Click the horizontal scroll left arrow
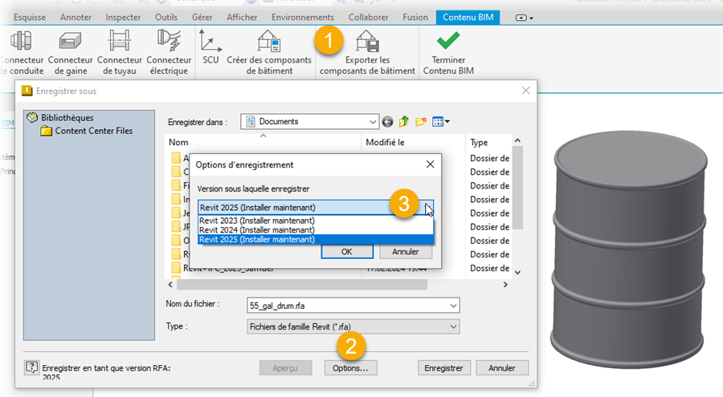Image resolution: width=723 pixels, height=397 pixels. [x=170, y=285]
